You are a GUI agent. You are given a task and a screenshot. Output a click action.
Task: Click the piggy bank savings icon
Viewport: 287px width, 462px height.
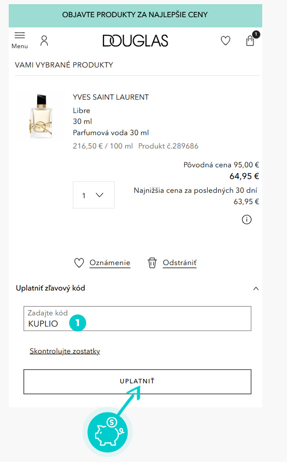coord(107,433)
